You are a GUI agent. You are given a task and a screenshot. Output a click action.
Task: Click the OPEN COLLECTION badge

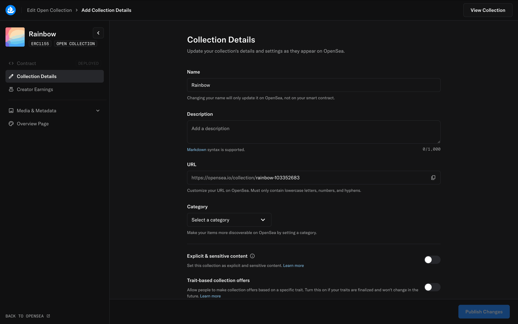click(76, 44)
